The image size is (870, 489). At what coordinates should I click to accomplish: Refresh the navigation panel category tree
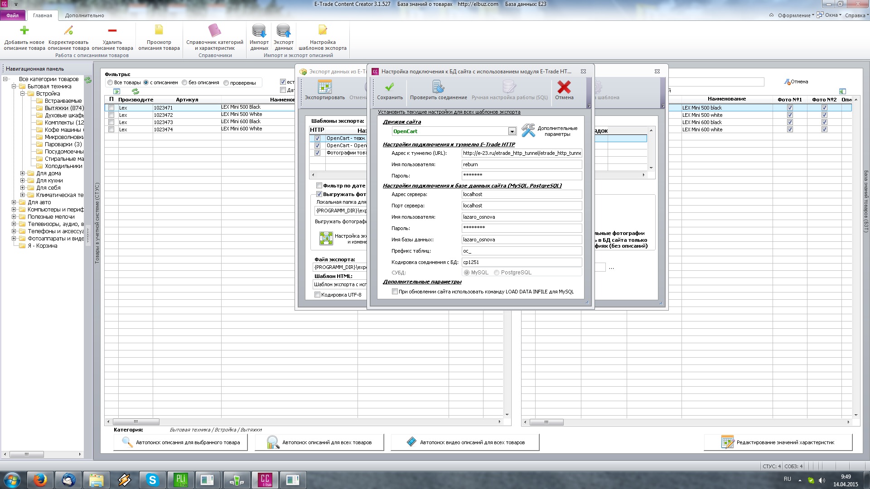[88, 80]
